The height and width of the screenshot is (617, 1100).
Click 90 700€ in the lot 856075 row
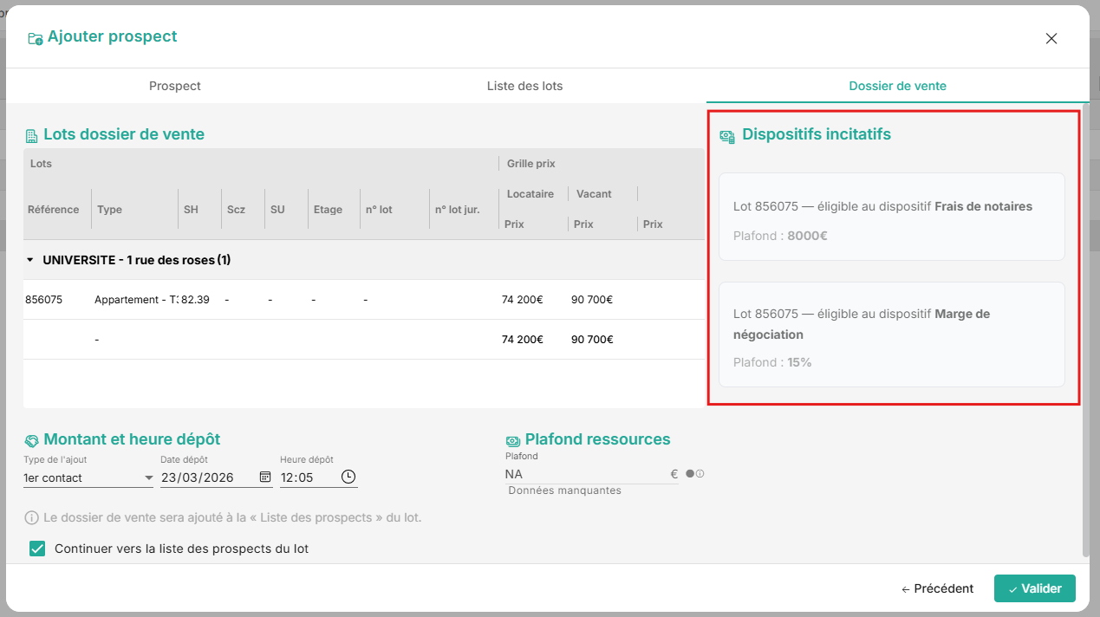(592, 300)
